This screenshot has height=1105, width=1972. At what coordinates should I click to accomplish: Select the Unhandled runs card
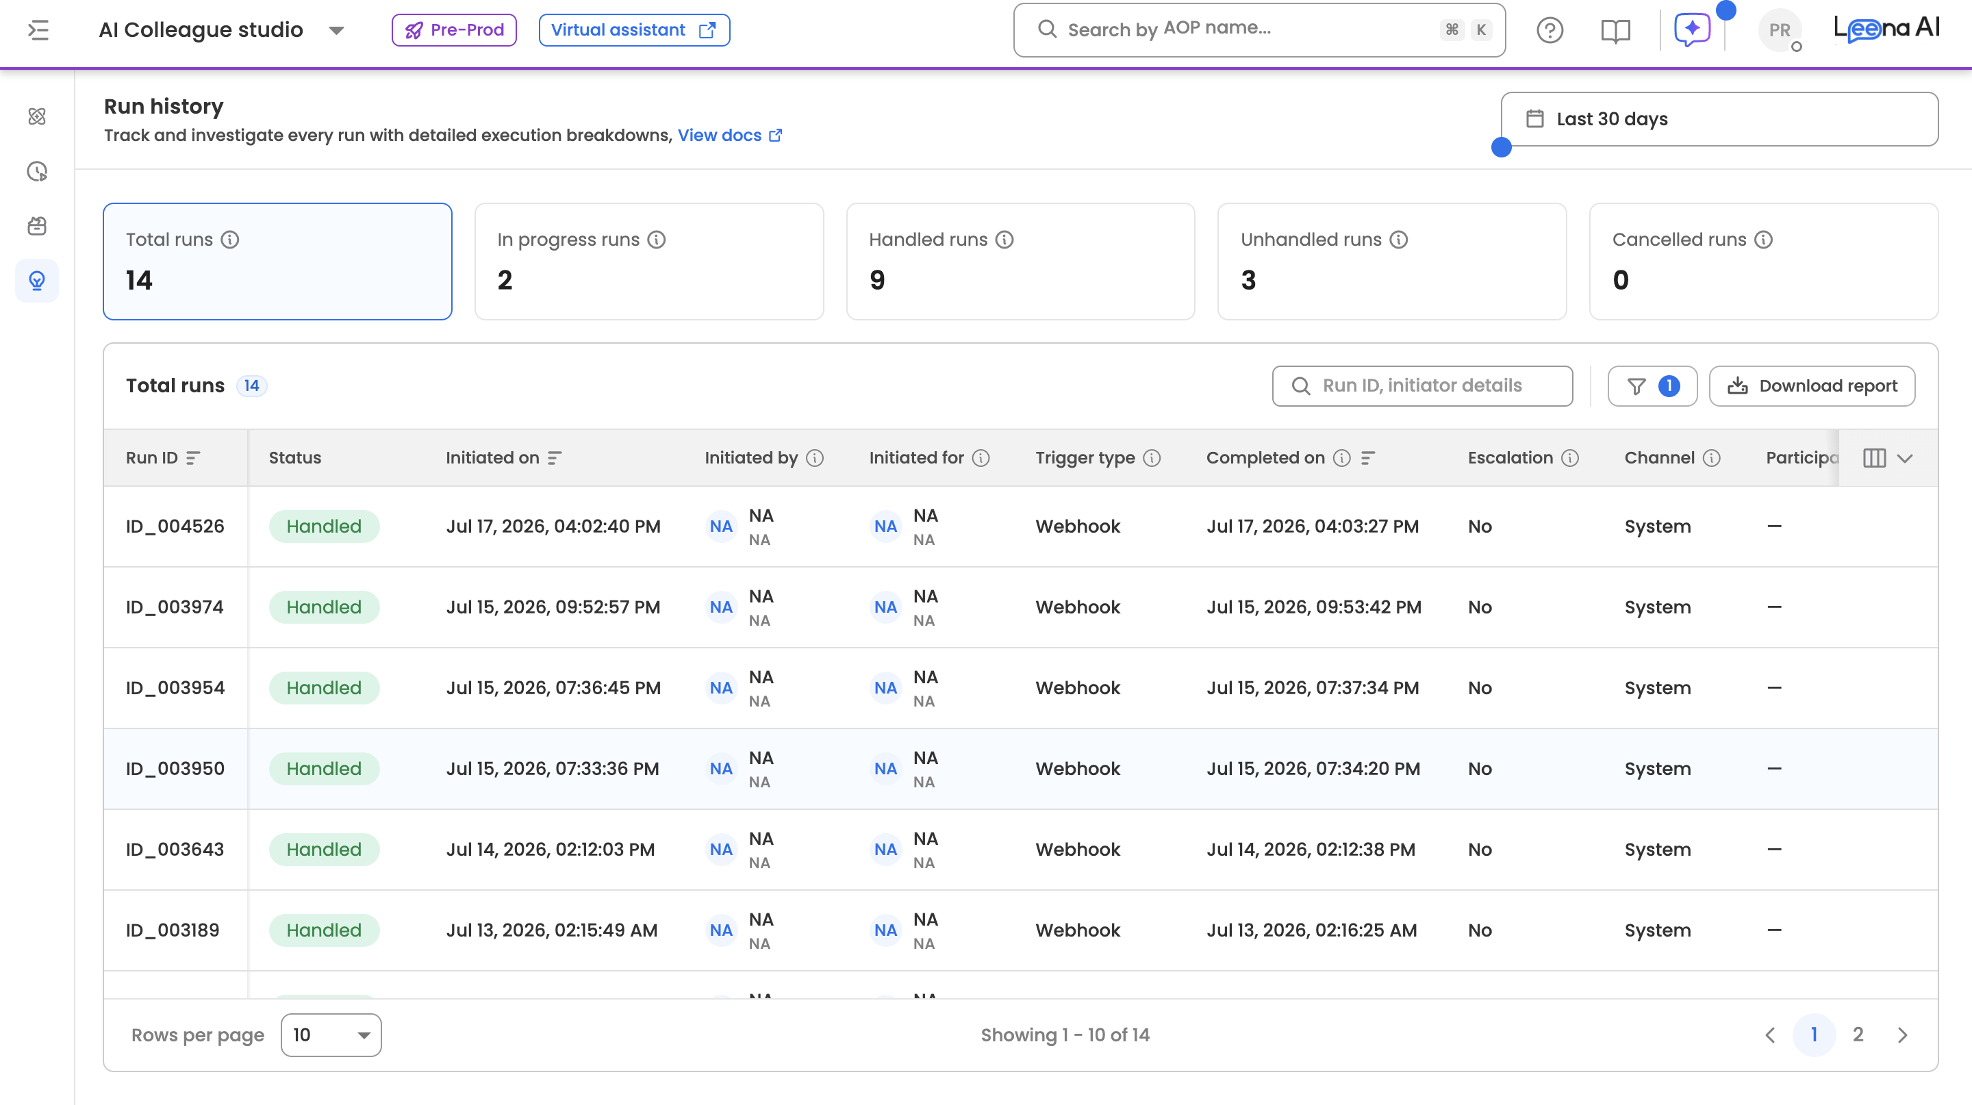pyautogui.click(x=1392, y=261)
